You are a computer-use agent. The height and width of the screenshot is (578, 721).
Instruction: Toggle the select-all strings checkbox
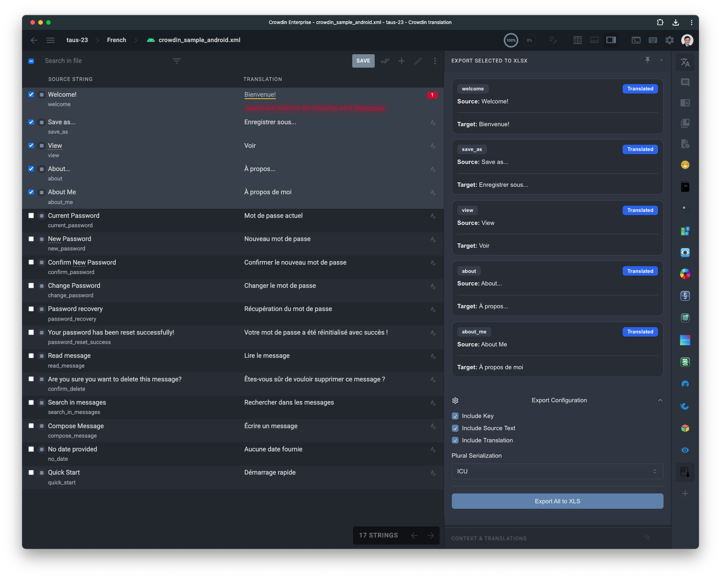pos(31,61)
